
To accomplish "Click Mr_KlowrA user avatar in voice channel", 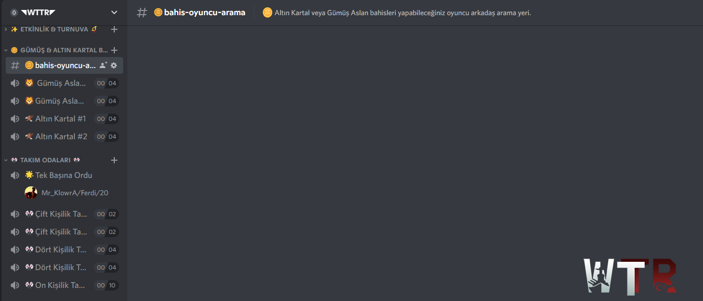I will [x=31, y=193].
